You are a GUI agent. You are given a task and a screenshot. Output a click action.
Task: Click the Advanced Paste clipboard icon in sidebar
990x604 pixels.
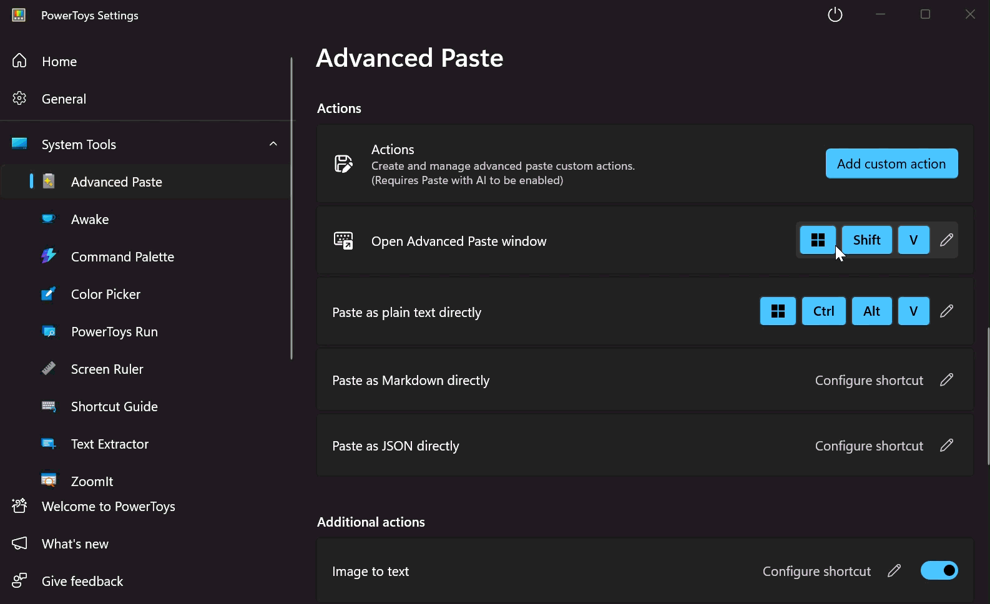pos(49,181)
